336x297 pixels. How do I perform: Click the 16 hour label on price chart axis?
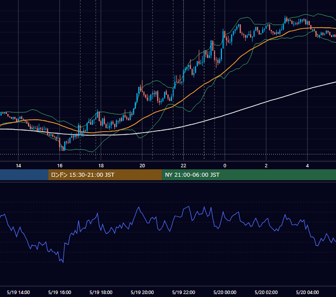coord(60,166)
